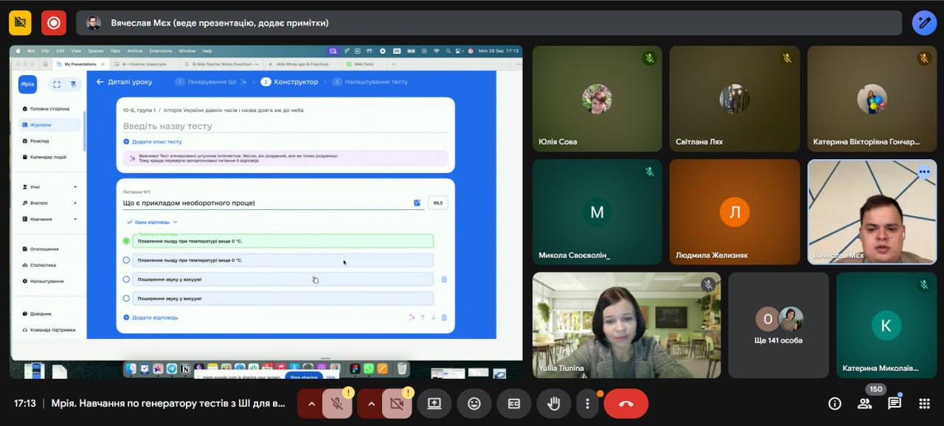944x426 pixels.
Task: Select Yuliia Tiunina's video tile
Action: 627,325
